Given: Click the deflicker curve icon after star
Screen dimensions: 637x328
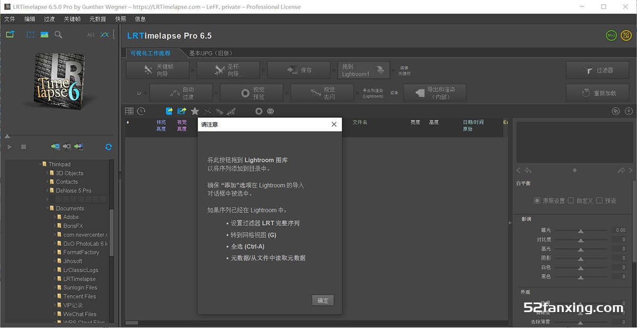Looking at the screenshot, I should [208, 111].
